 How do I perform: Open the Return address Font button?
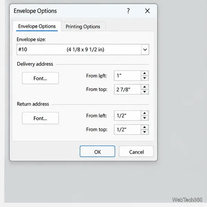(x=40, y=118)
